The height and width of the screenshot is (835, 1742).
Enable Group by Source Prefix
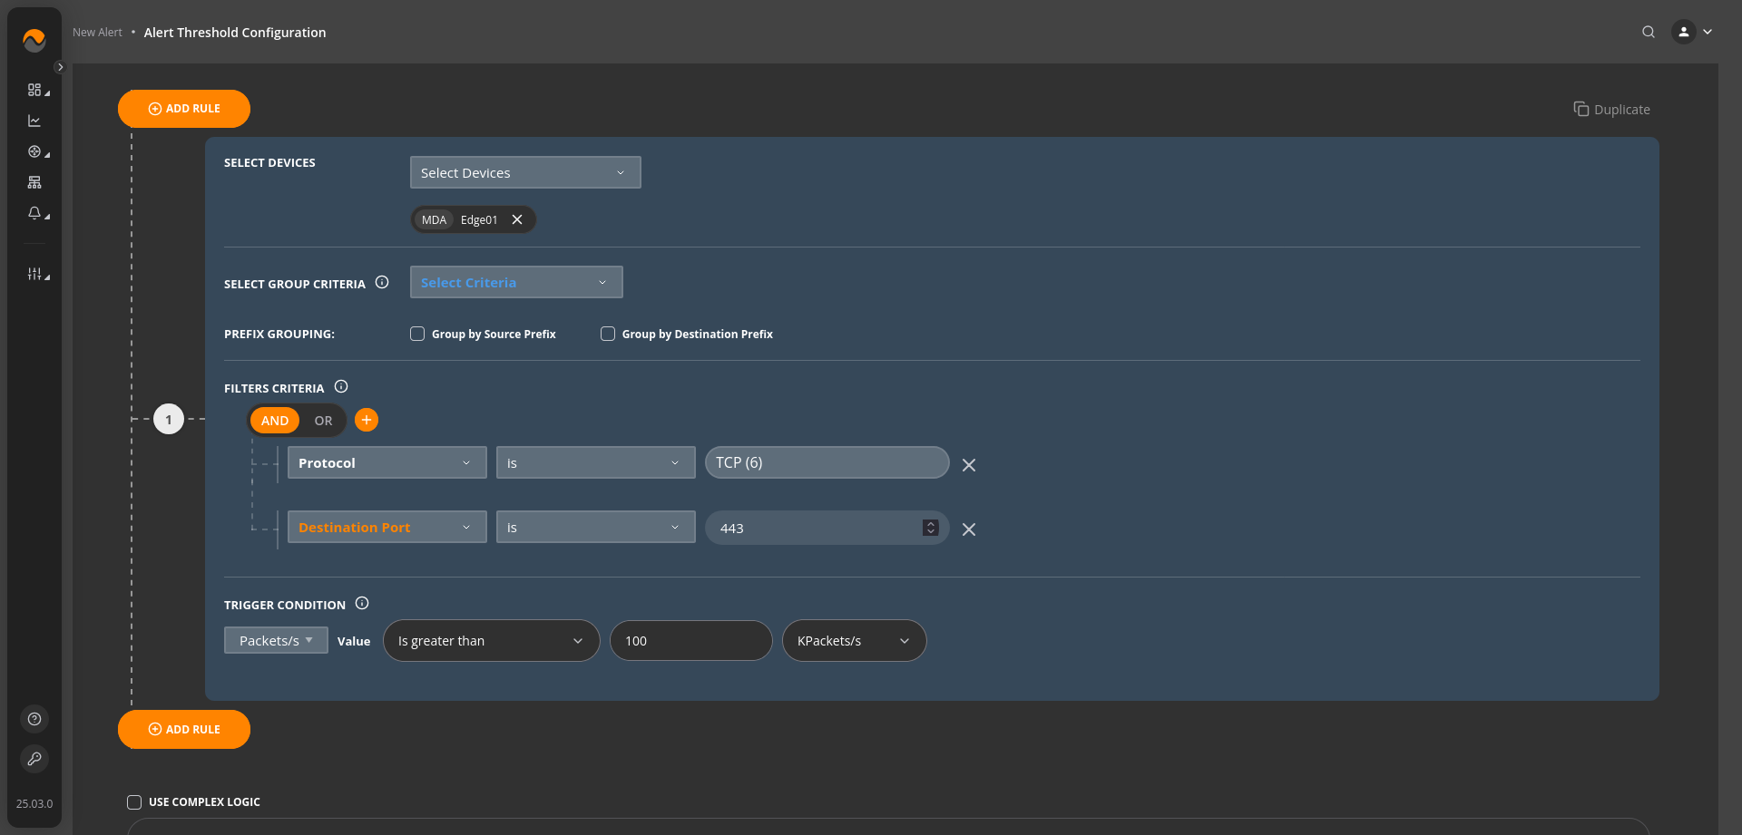pos(417,334)
